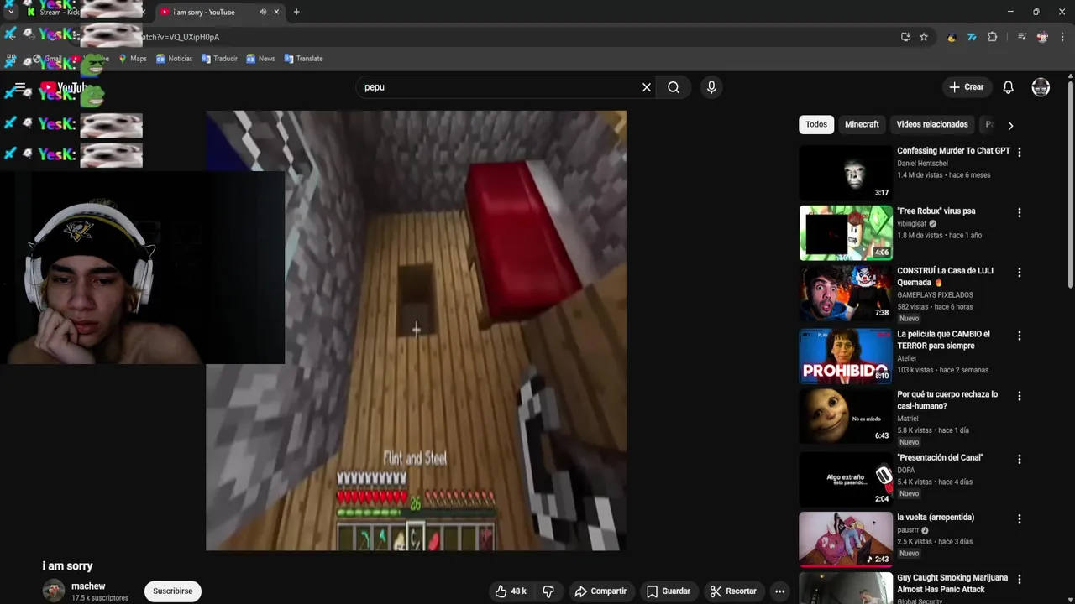Open the Traducir bookmark
Image resolution: width=1075 pixels, height=604 pixels.
point(219,59)
